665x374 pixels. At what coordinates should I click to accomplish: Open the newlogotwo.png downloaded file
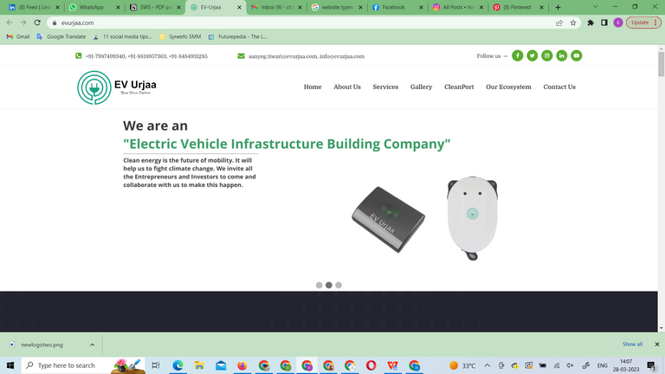42,345
